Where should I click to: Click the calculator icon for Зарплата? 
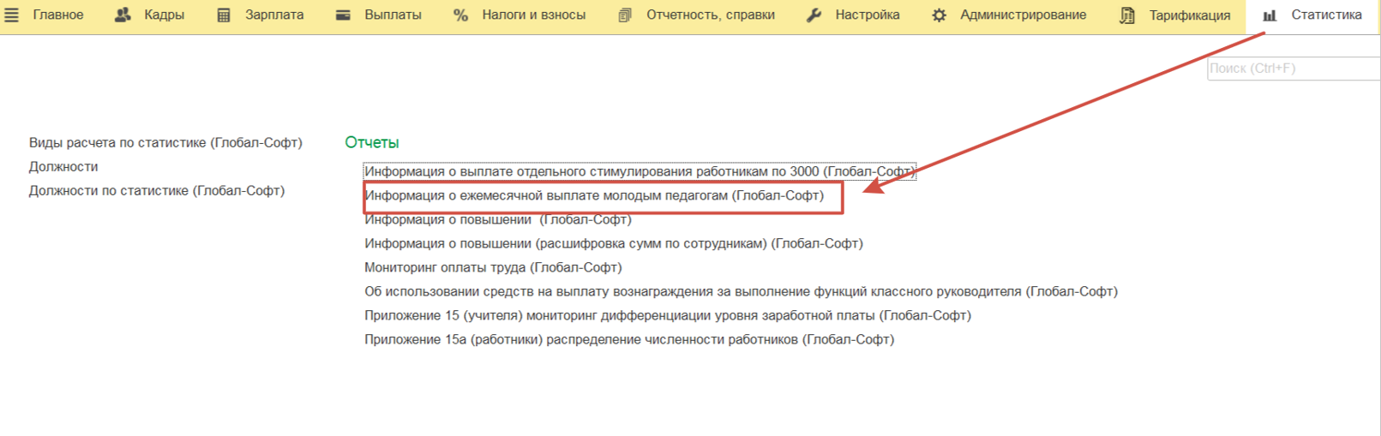pos(224,15)
